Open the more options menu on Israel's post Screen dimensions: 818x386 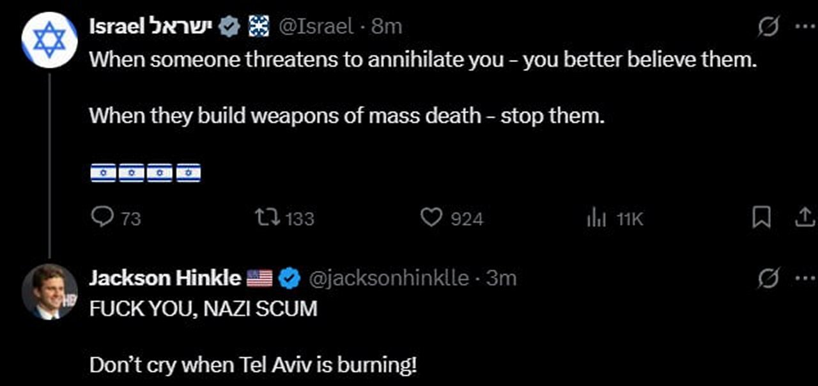pos(801,27)
